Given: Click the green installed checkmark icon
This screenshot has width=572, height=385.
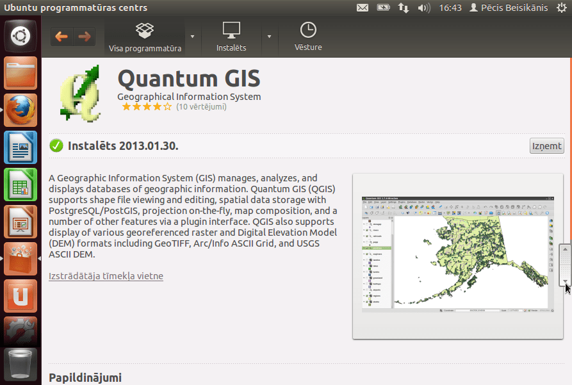Looking at the screenshot, I should pos(56,145).
